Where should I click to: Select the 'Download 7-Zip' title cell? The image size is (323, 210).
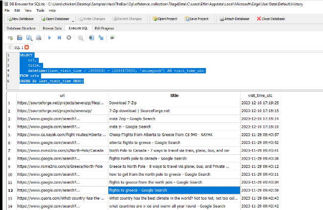point(174,103)
